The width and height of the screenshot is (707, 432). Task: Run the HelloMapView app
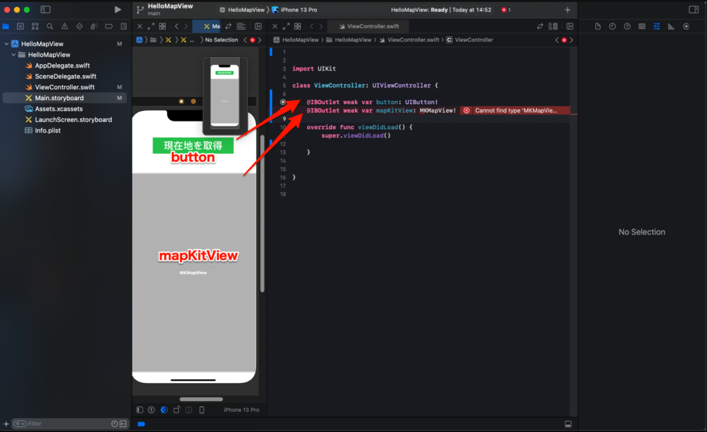point(117,10)
